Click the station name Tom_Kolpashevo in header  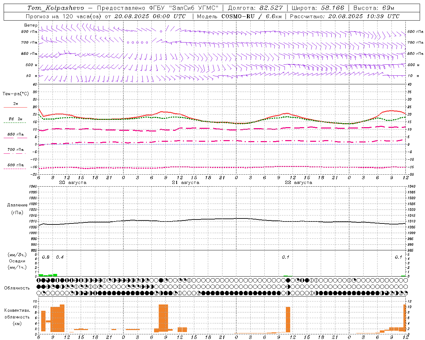tap(55, 8)
